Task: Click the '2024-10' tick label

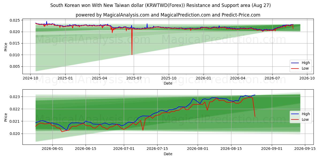Action: 30,78
